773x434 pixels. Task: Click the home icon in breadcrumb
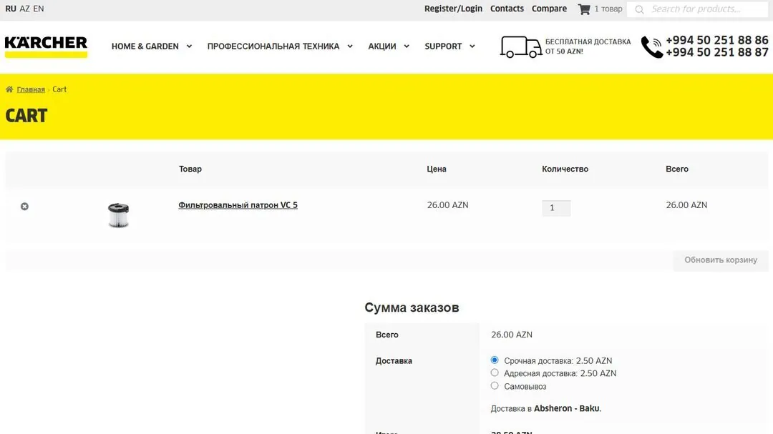coord(9,89)
